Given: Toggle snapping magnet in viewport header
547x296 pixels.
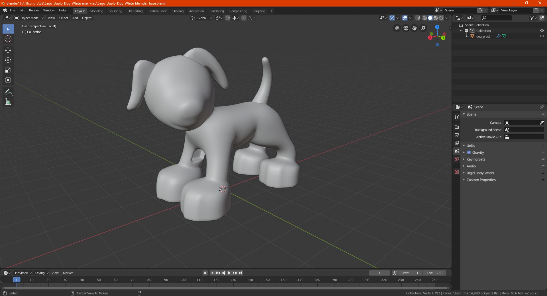Looking at the screenshot, I should (x=228, y=18).
